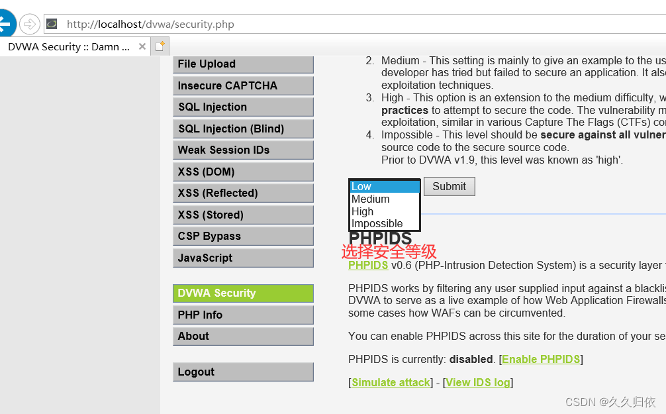
Task: Open a new tab with the new-tab icon
Action: [160, 46]
